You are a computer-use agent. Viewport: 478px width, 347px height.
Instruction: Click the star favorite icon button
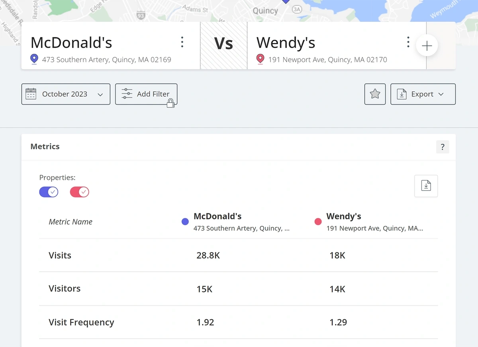coord(375,94)
